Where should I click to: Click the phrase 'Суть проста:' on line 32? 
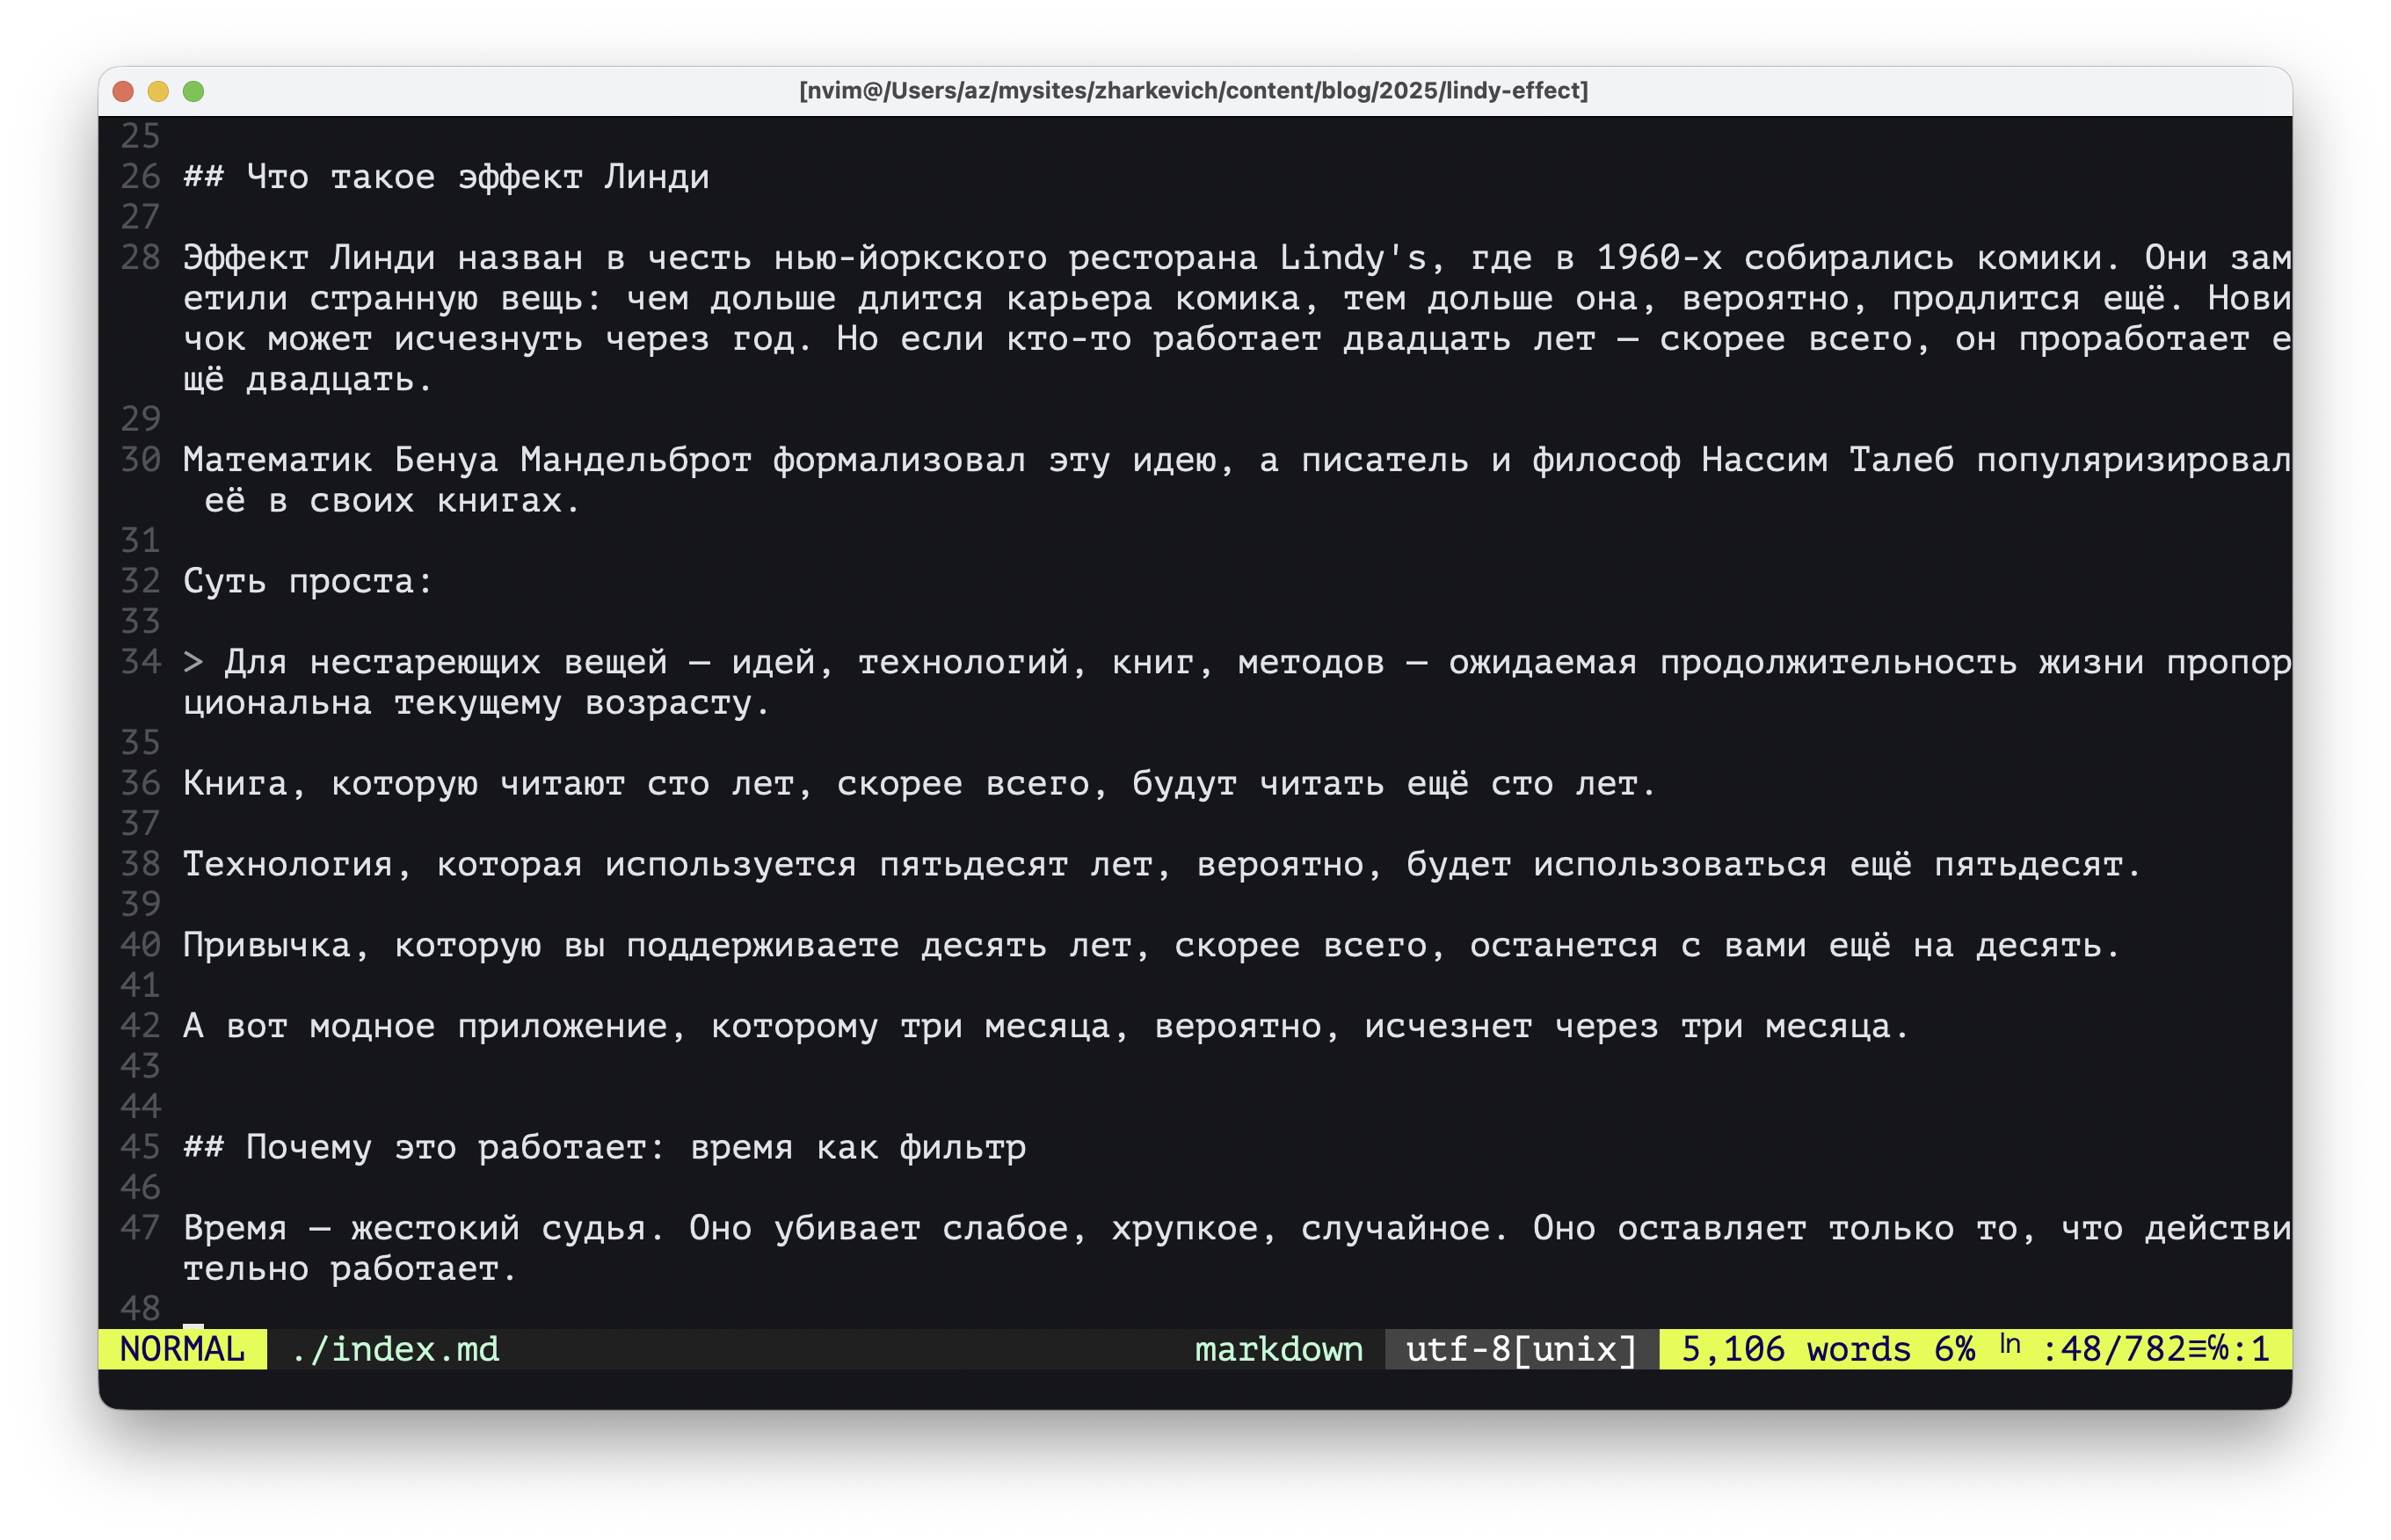click(307, 581)
